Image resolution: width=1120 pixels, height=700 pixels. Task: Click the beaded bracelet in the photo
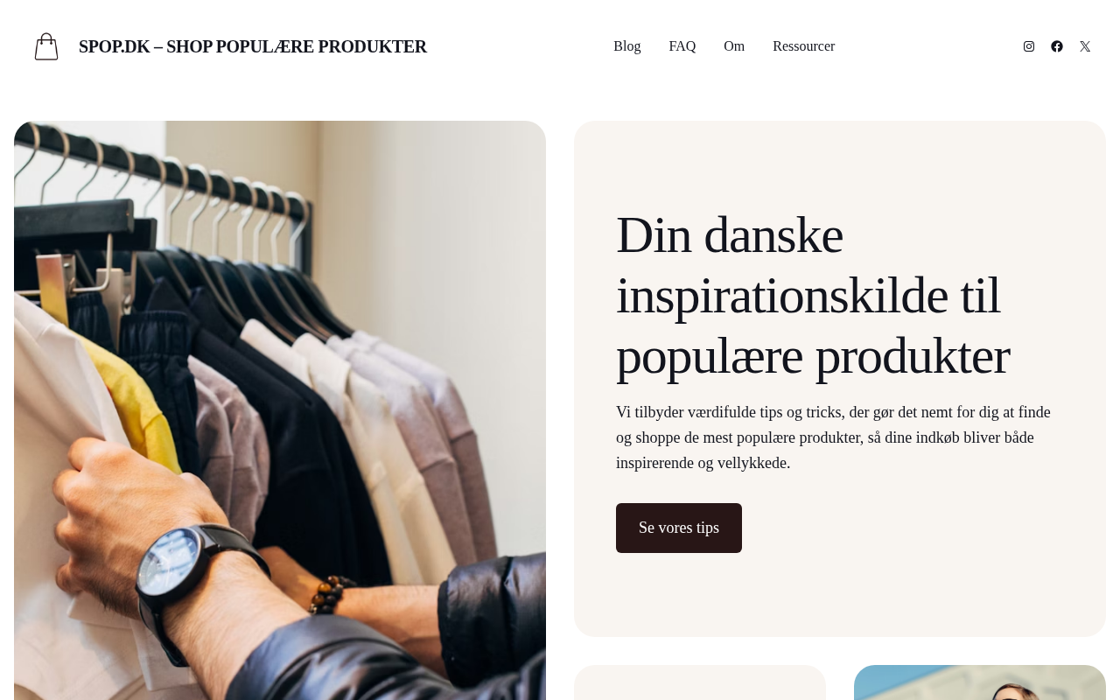pyautogui.click(x=331, y=593)
